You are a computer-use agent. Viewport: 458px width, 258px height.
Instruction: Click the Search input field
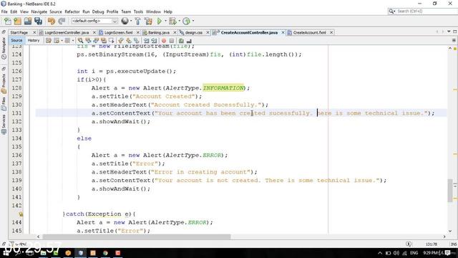[426, 11]
